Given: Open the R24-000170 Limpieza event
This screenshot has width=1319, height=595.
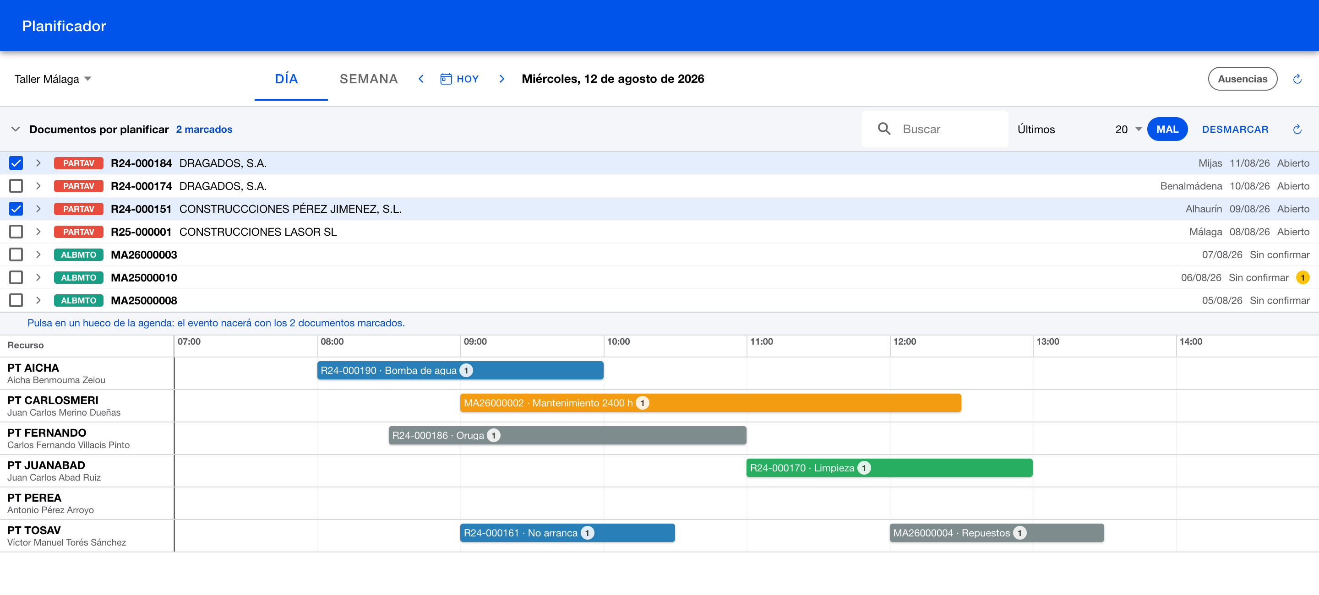Looking at the screenshot, I should point(889,468).
